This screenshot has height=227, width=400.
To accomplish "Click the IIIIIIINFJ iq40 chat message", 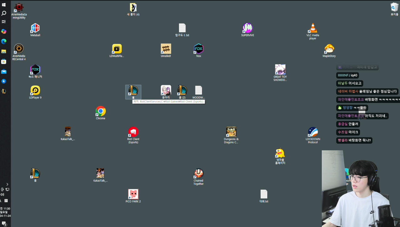I will (347, 75).
